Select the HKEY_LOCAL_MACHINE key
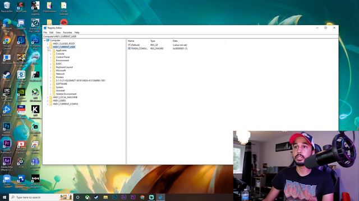The image size is (359, 201). coord(65,97)
